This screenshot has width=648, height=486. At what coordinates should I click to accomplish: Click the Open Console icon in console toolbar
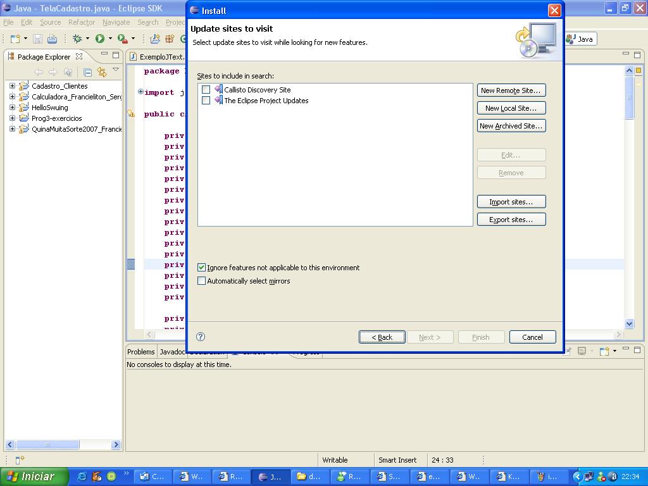[x=604, y=351]
